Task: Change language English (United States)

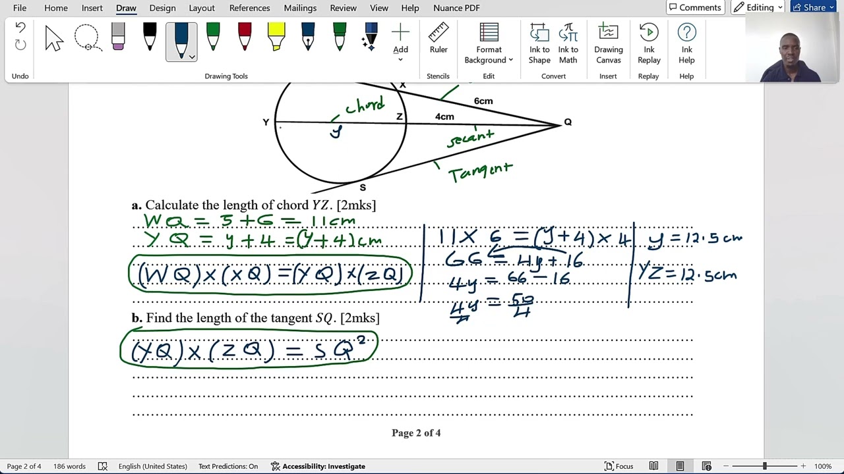Action: coord(152,466)
